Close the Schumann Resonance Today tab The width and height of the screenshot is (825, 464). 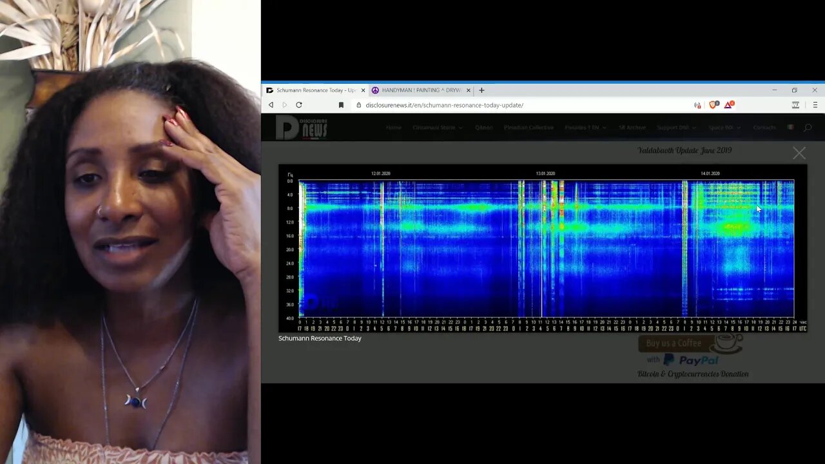(x=363, y=90)
